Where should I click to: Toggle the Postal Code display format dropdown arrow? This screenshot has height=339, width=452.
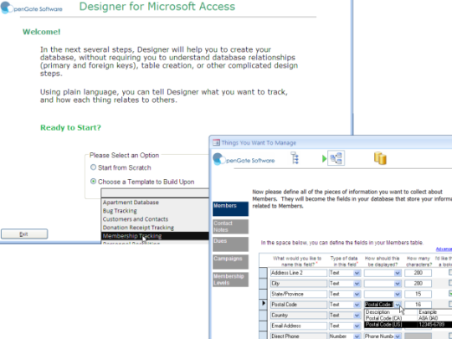398,305
